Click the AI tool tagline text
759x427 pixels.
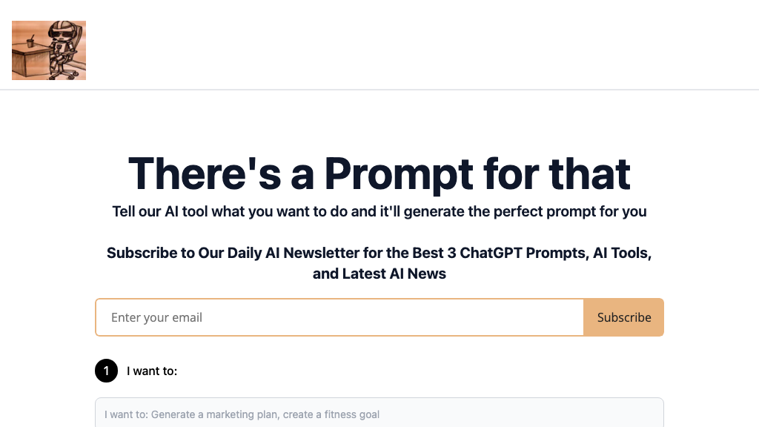click(379, 211)
